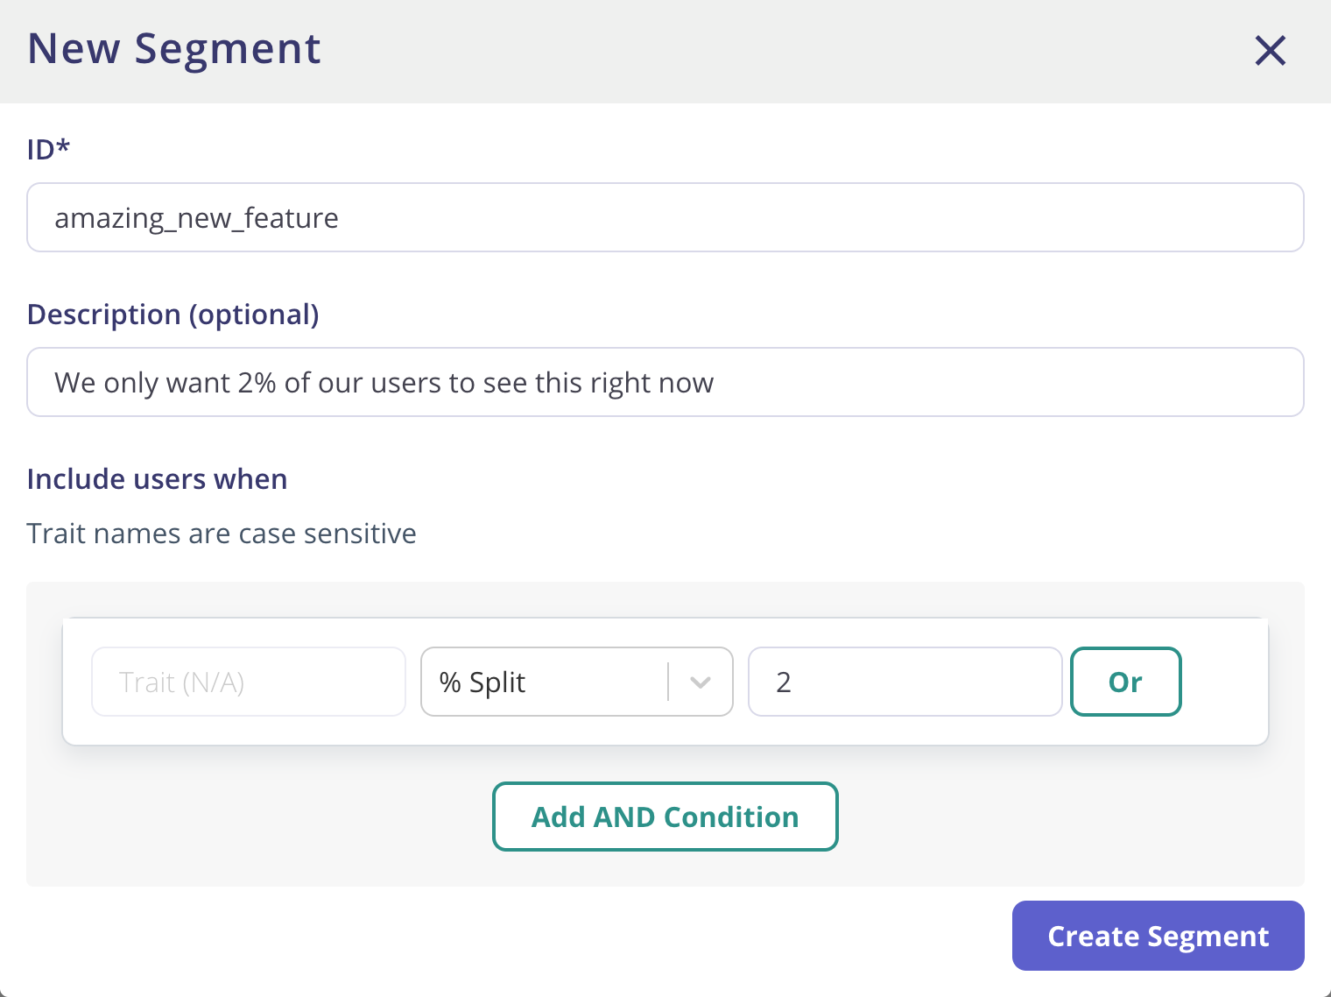Click Create Segment button
The height and width of the screenshot is (997, 1331).
coord(1158,936)
